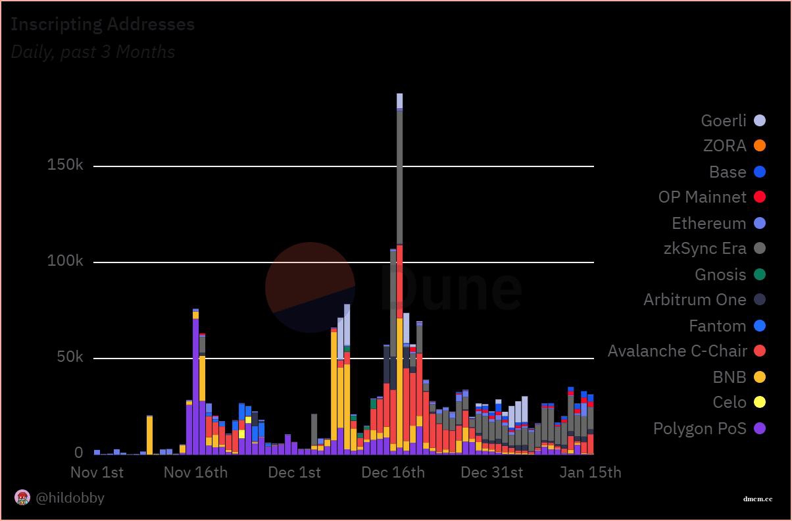Open the @hildobby author link

click(x=70, y=498)
